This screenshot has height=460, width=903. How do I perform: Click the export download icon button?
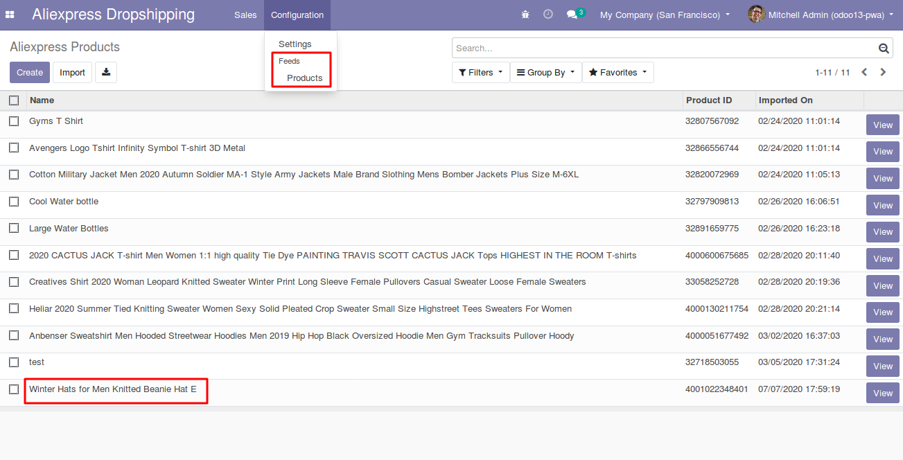tap(106, 73)
